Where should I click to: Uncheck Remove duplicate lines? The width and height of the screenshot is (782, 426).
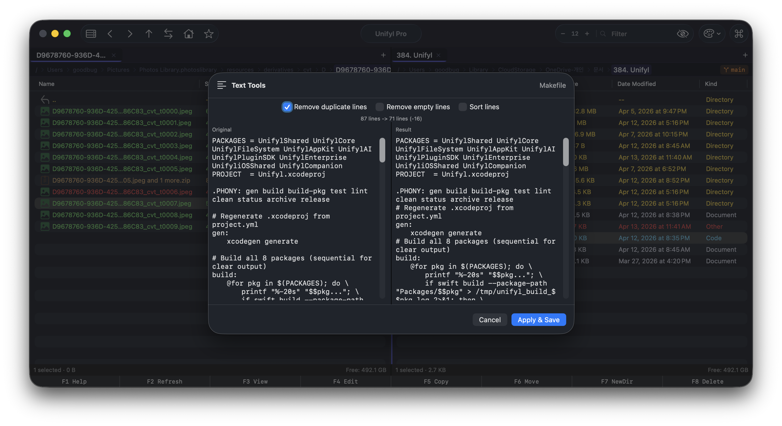click(x=287, y=107)
